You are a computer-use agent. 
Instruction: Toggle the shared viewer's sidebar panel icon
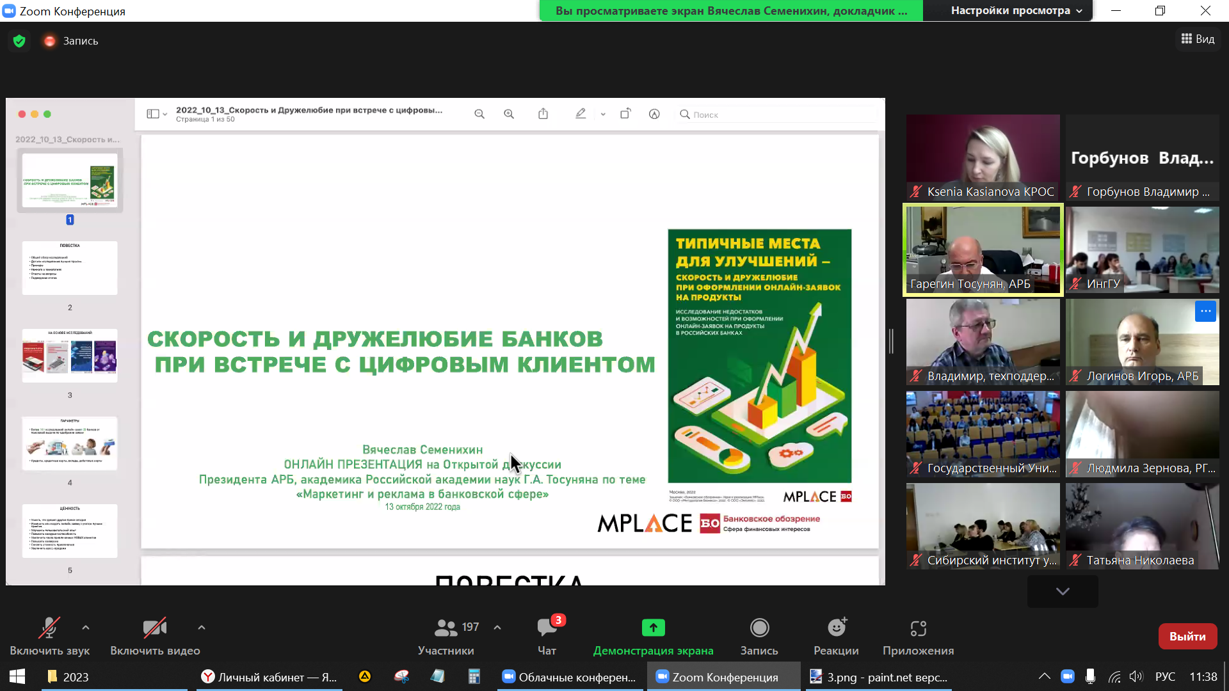tap(152, 114)
